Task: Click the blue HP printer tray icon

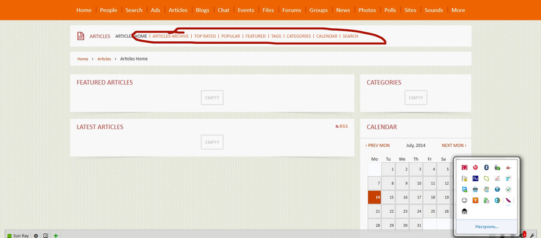Action: click(x=497, y=189)
